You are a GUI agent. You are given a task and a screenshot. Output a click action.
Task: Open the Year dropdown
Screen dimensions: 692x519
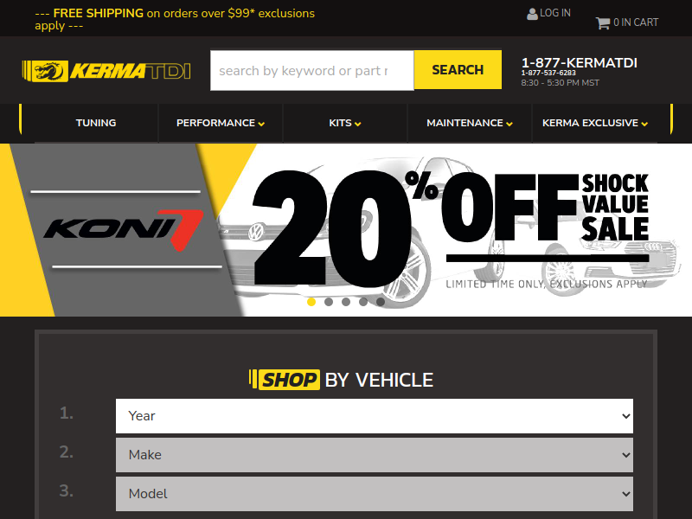375,416
